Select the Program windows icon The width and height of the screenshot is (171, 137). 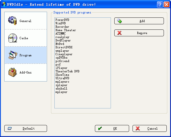coord(13,55)
